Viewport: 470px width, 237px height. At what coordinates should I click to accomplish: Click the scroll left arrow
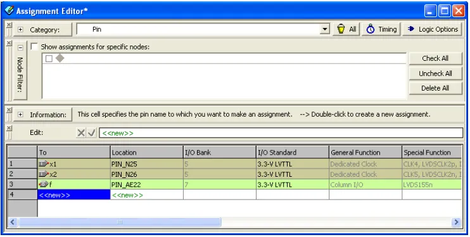tap(13, 222)
